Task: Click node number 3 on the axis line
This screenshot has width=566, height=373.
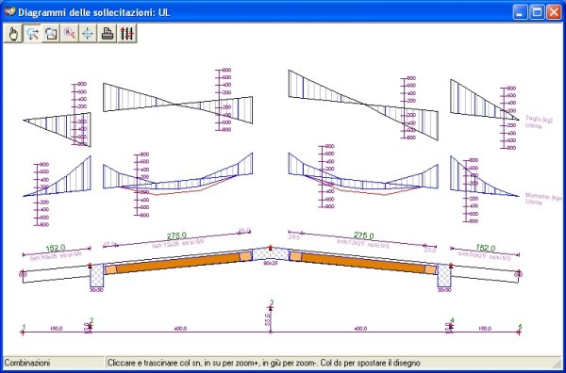Action: 272,302
